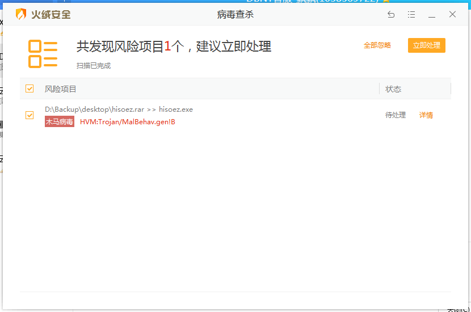Click the HVM:Trojan/MalBehav.gen!B threat name
471x312 pixels.
click(x=128, y=121)
